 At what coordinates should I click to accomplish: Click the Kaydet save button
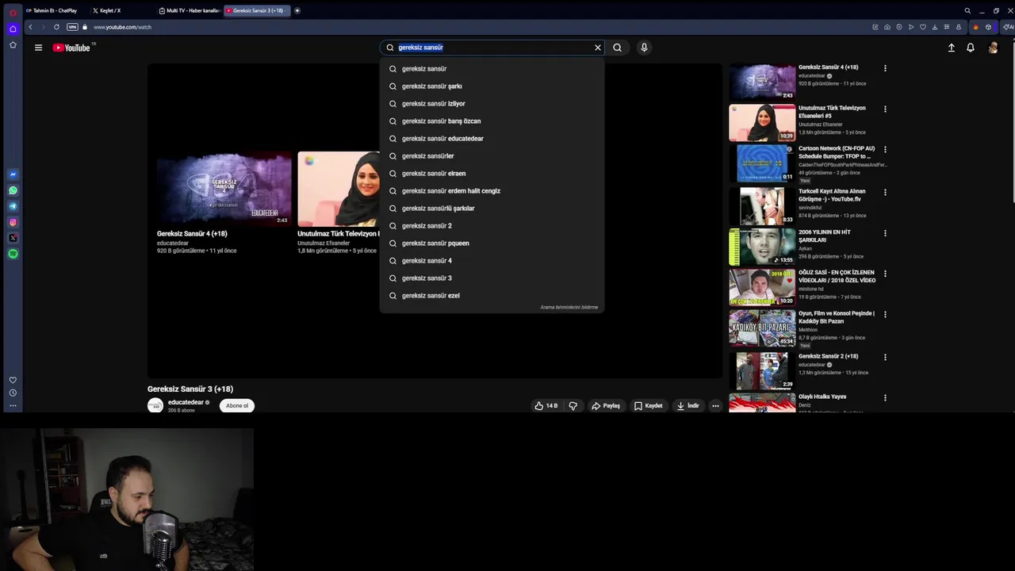649,406
